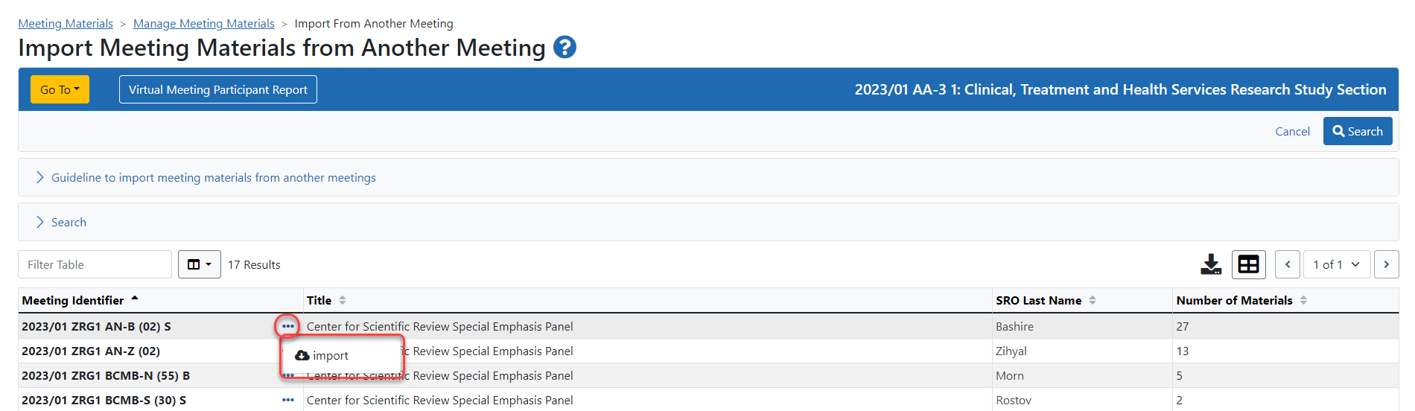The image size is (1415, 411).
Task: Click the Virtual Meeting Participant Report button
Action: [x=217, y=89]
